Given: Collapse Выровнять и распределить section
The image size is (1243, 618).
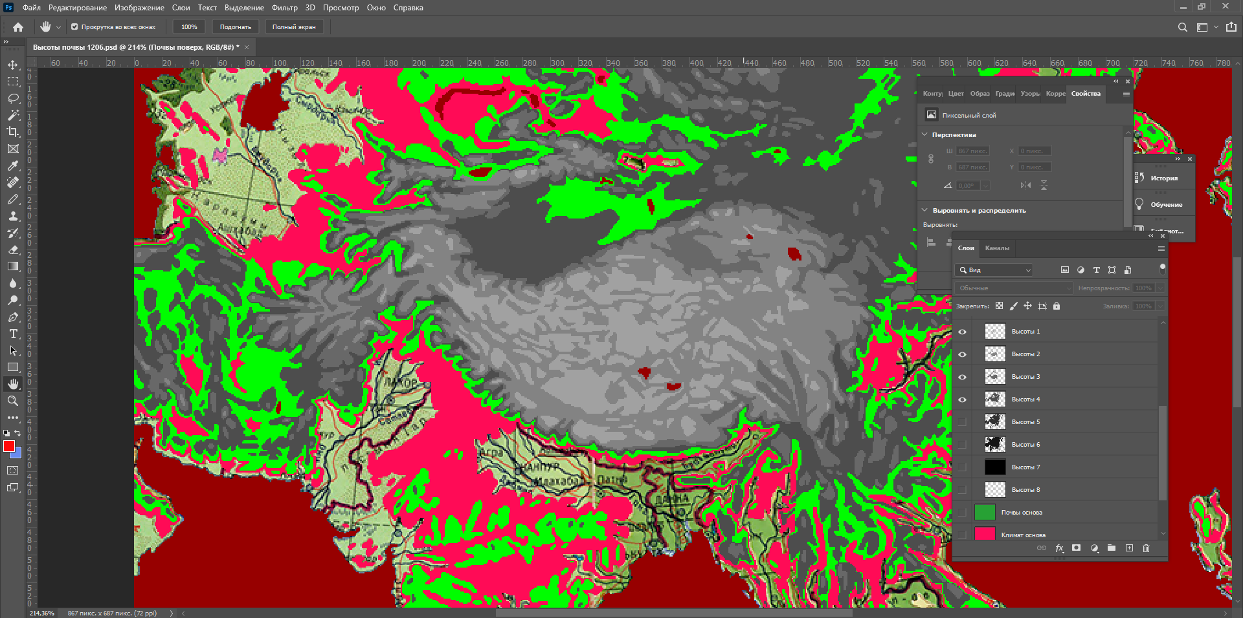Looking at the screenshot, I should [925, 210].
